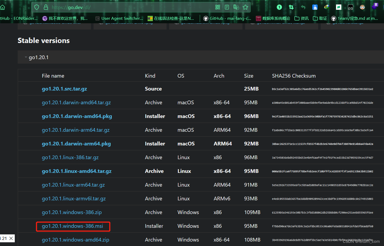
Task: Toggle reader view icon in address bar
Action: pos(227,7)
